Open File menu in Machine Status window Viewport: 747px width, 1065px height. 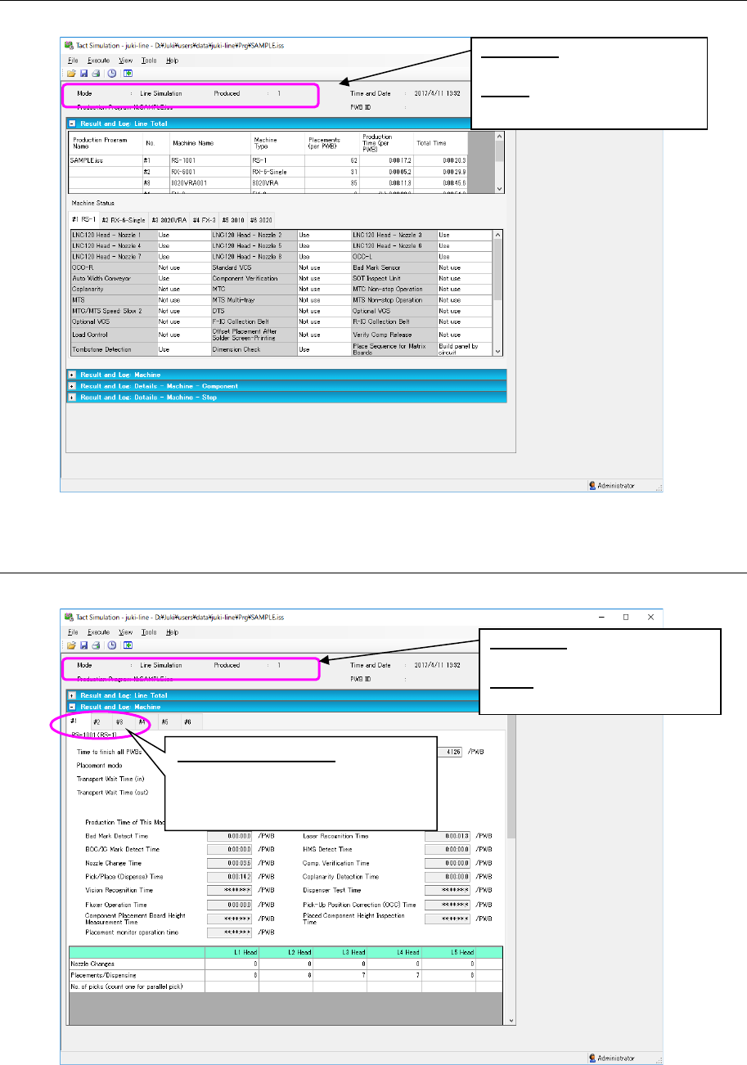(73, 60)
